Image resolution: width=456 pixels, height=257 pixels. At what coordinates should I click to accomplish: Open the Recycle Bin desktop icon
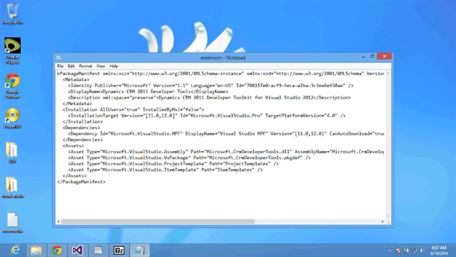pos(12,13)
